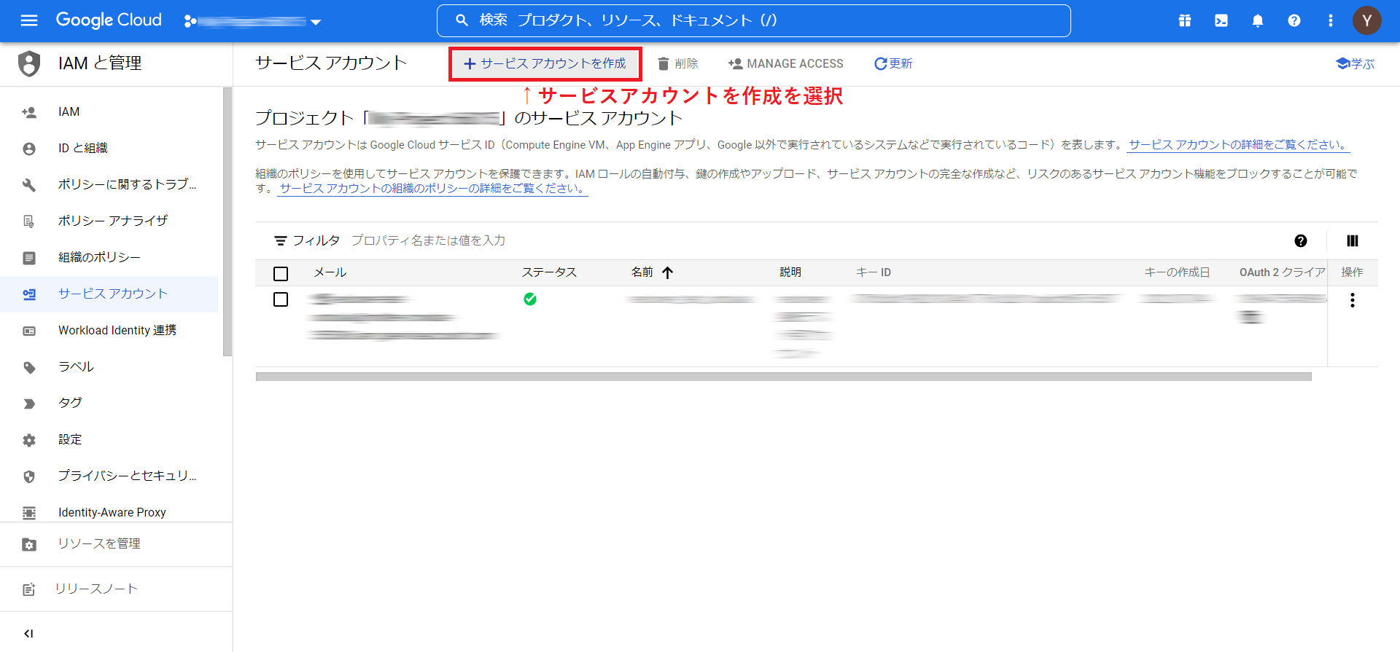This screenshot has width=1400, height=652.
Task: Open the main navigation hamburger menu
Action: pyautogui.click(x=29, y=20)
